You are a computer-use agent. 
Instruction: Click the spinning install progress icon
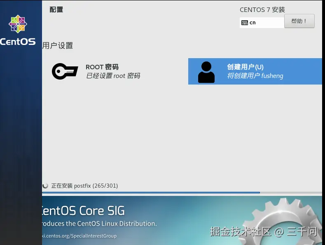pos(45,186)
